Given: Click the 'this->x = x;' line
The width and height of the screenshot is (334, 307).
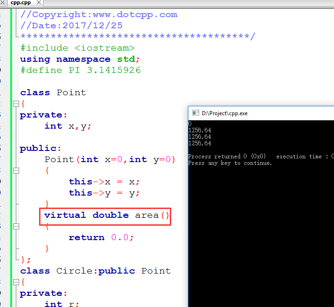Looking at the screenshot, I should (x=104, y=182).
